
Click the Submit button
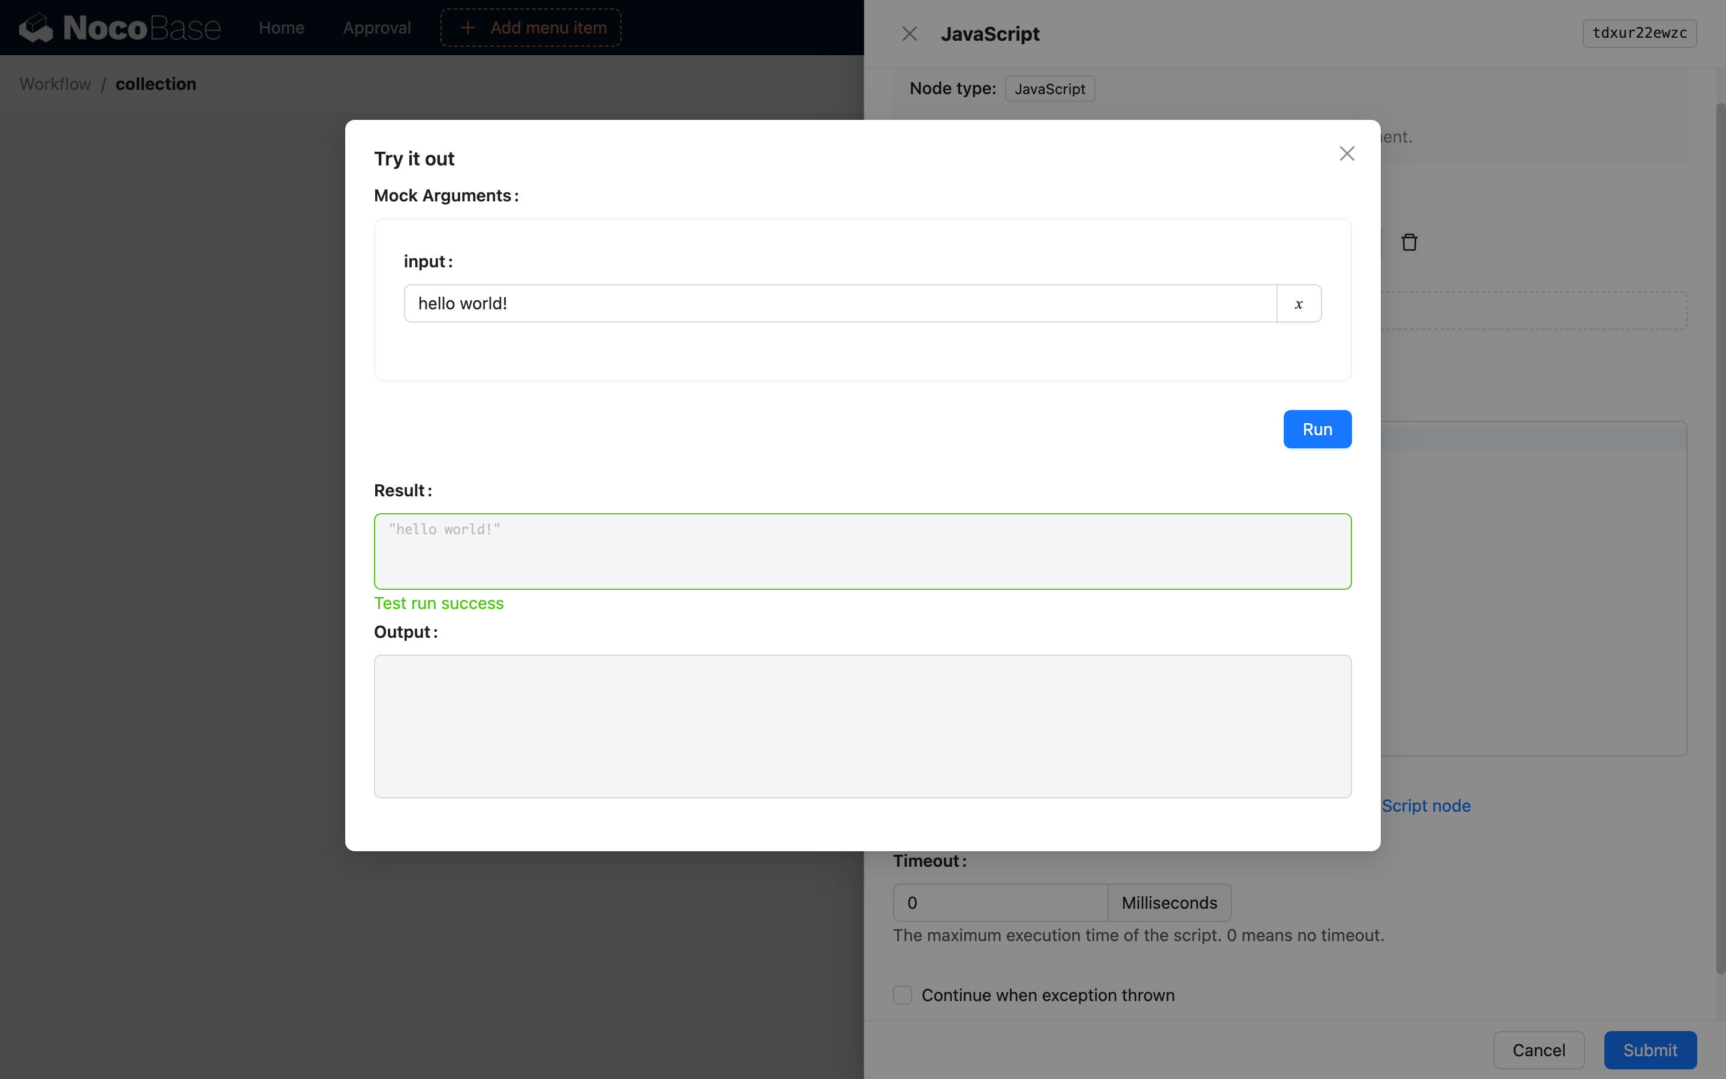(x=1650, y=1050)
